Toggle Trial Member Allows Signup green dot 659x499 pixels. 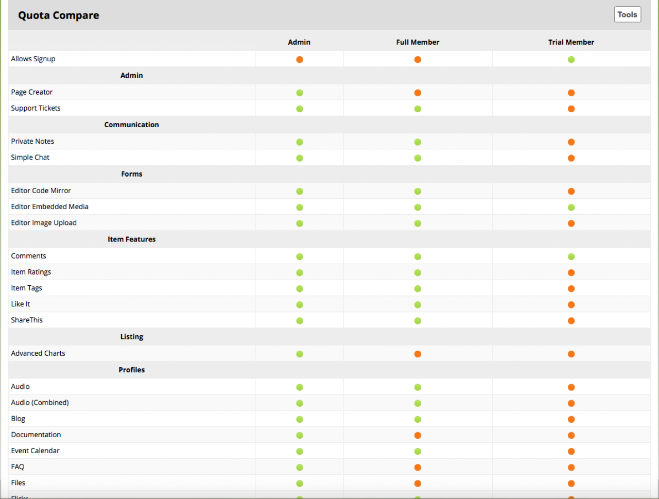571,59
